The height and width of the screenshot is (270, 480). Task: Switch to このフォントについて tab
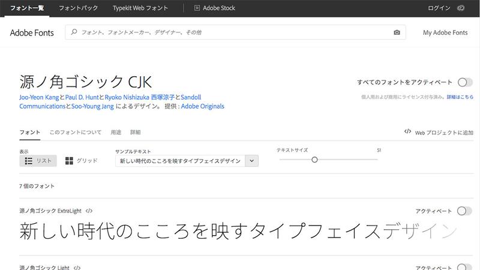(75, 132)
